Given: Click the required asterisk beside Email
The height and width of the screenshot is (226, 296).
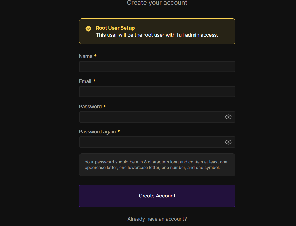Looking at the screenshot, I should [x=94, y=81].
